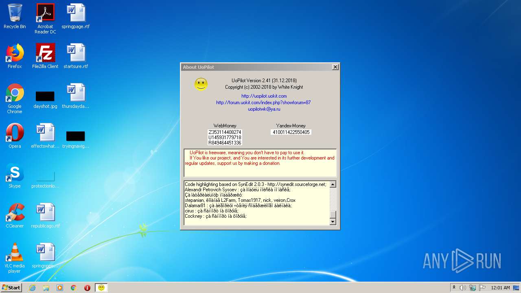Select the tryingnavig... file icon

76,140
